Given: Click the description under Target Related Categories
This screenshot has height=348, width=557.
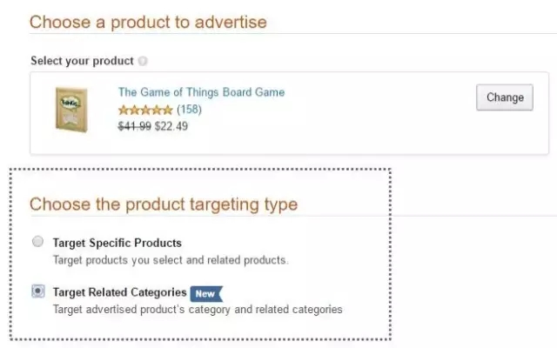Looking at the screenshot, I should click(198, 309).
